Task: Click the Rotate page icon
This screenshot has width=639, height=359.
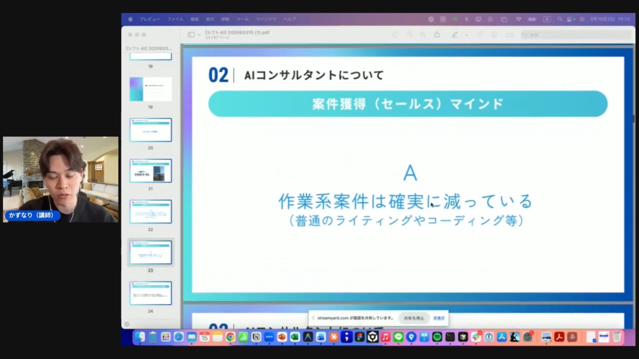Action: [x=480, y=35]
